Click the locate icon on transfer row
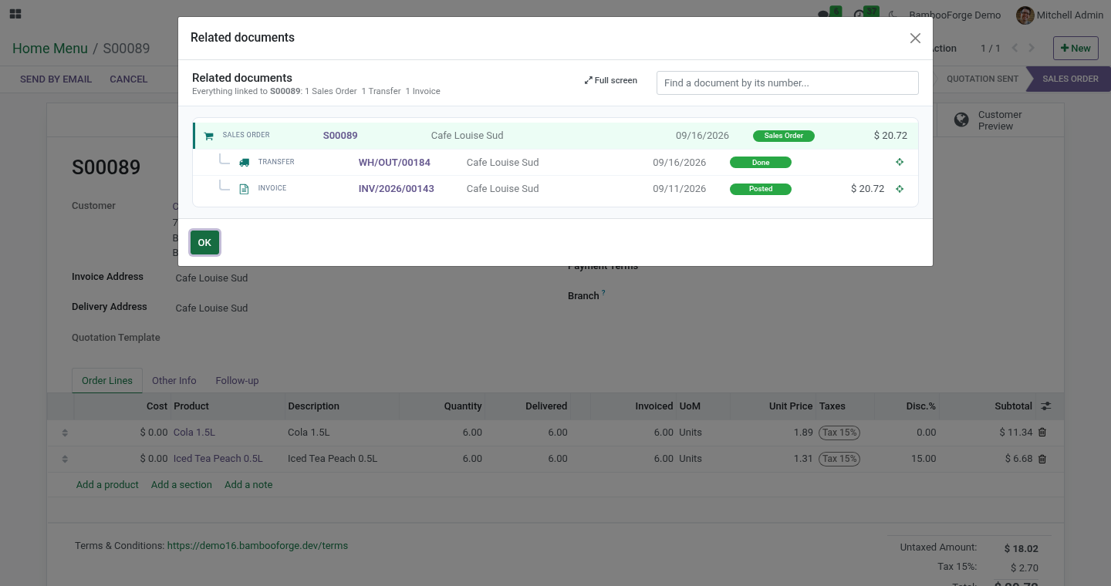Image resolution: width=1111 pixels, height=586 pixels. [x=900, y=162]
